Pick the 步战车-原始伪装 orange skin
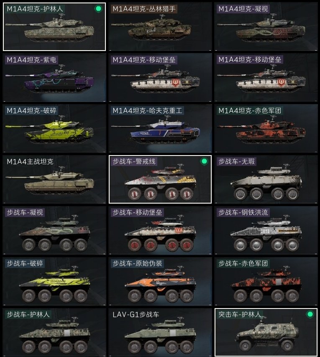 [x=160, y=281]
